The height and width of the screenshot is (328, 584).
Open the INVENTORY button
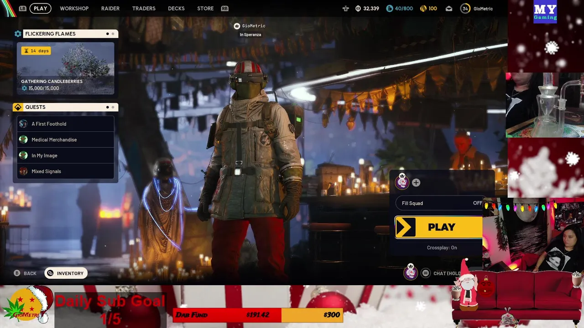tap(66, 273)
